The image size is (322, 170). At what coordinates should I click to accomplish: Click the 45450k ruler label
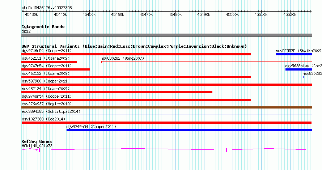point(89,14)
